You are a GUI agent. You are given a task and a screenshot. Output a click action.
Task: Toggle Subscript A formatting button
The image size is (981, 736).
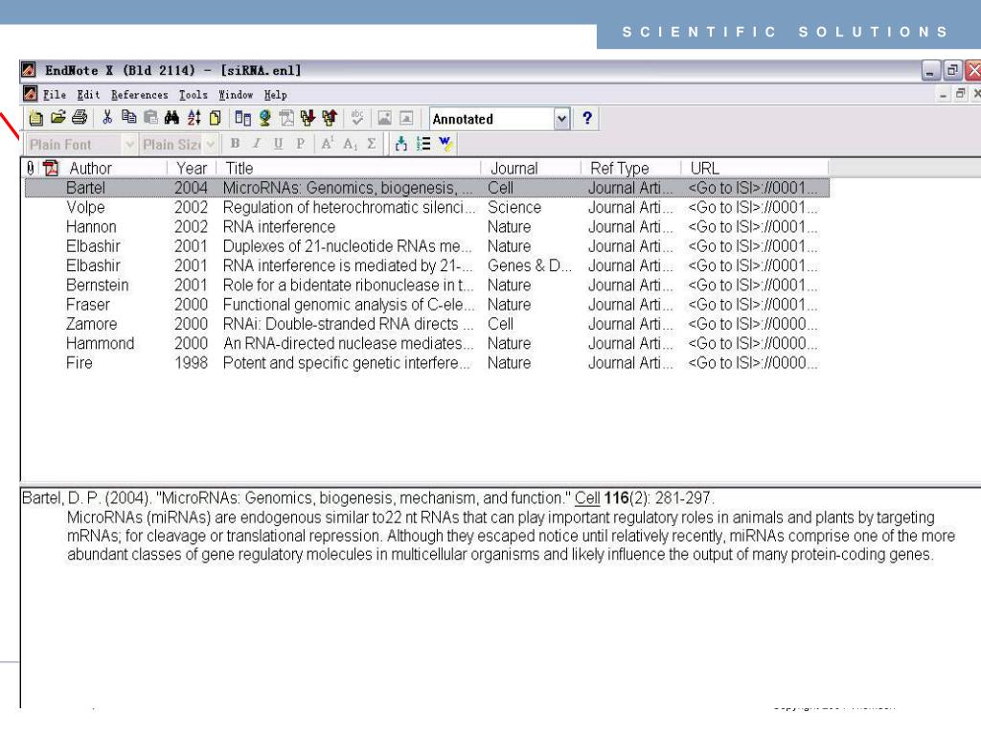(x=350, y=144)
